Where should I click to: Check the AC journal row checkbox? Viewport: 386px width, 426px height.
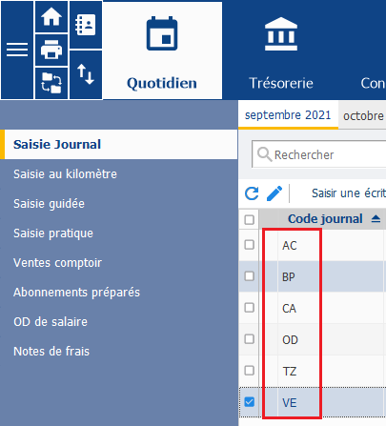point(250,245)
